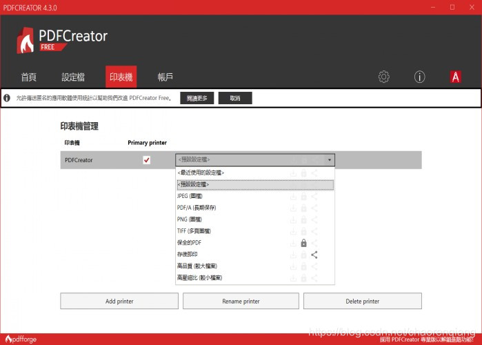Click the 印表機 column header
The image size is (482, 345).
pyautogui.click(x=72, y=143)
